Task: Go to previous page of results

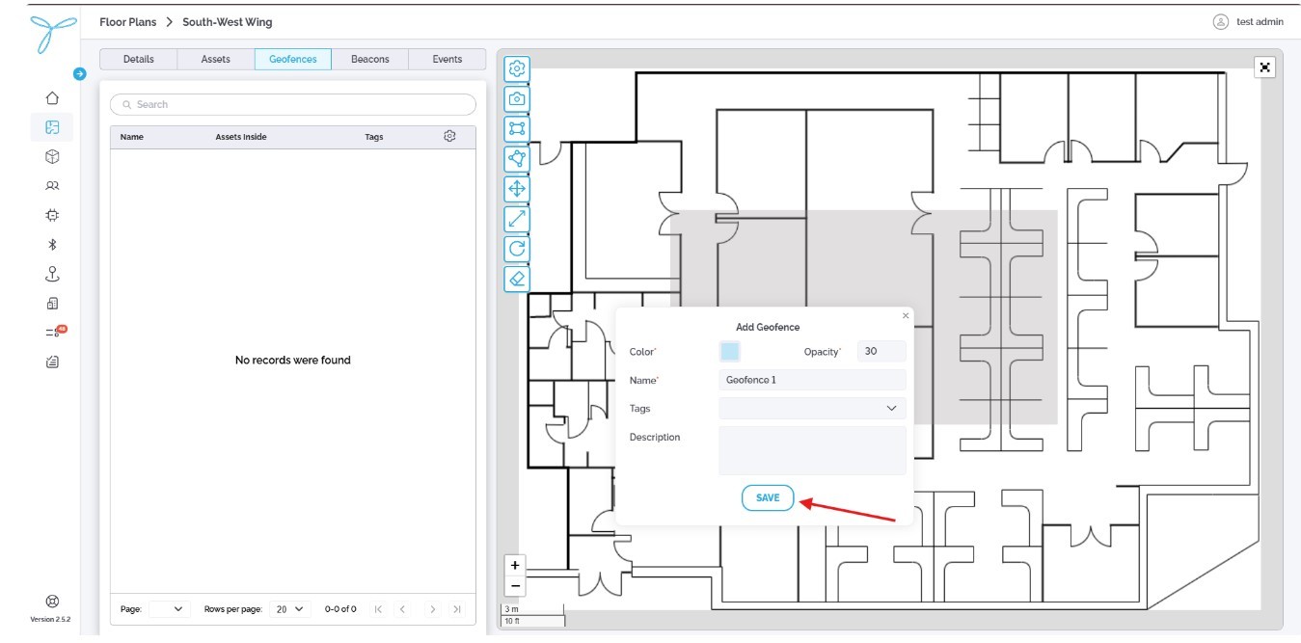Action: [x=402, y=609]
